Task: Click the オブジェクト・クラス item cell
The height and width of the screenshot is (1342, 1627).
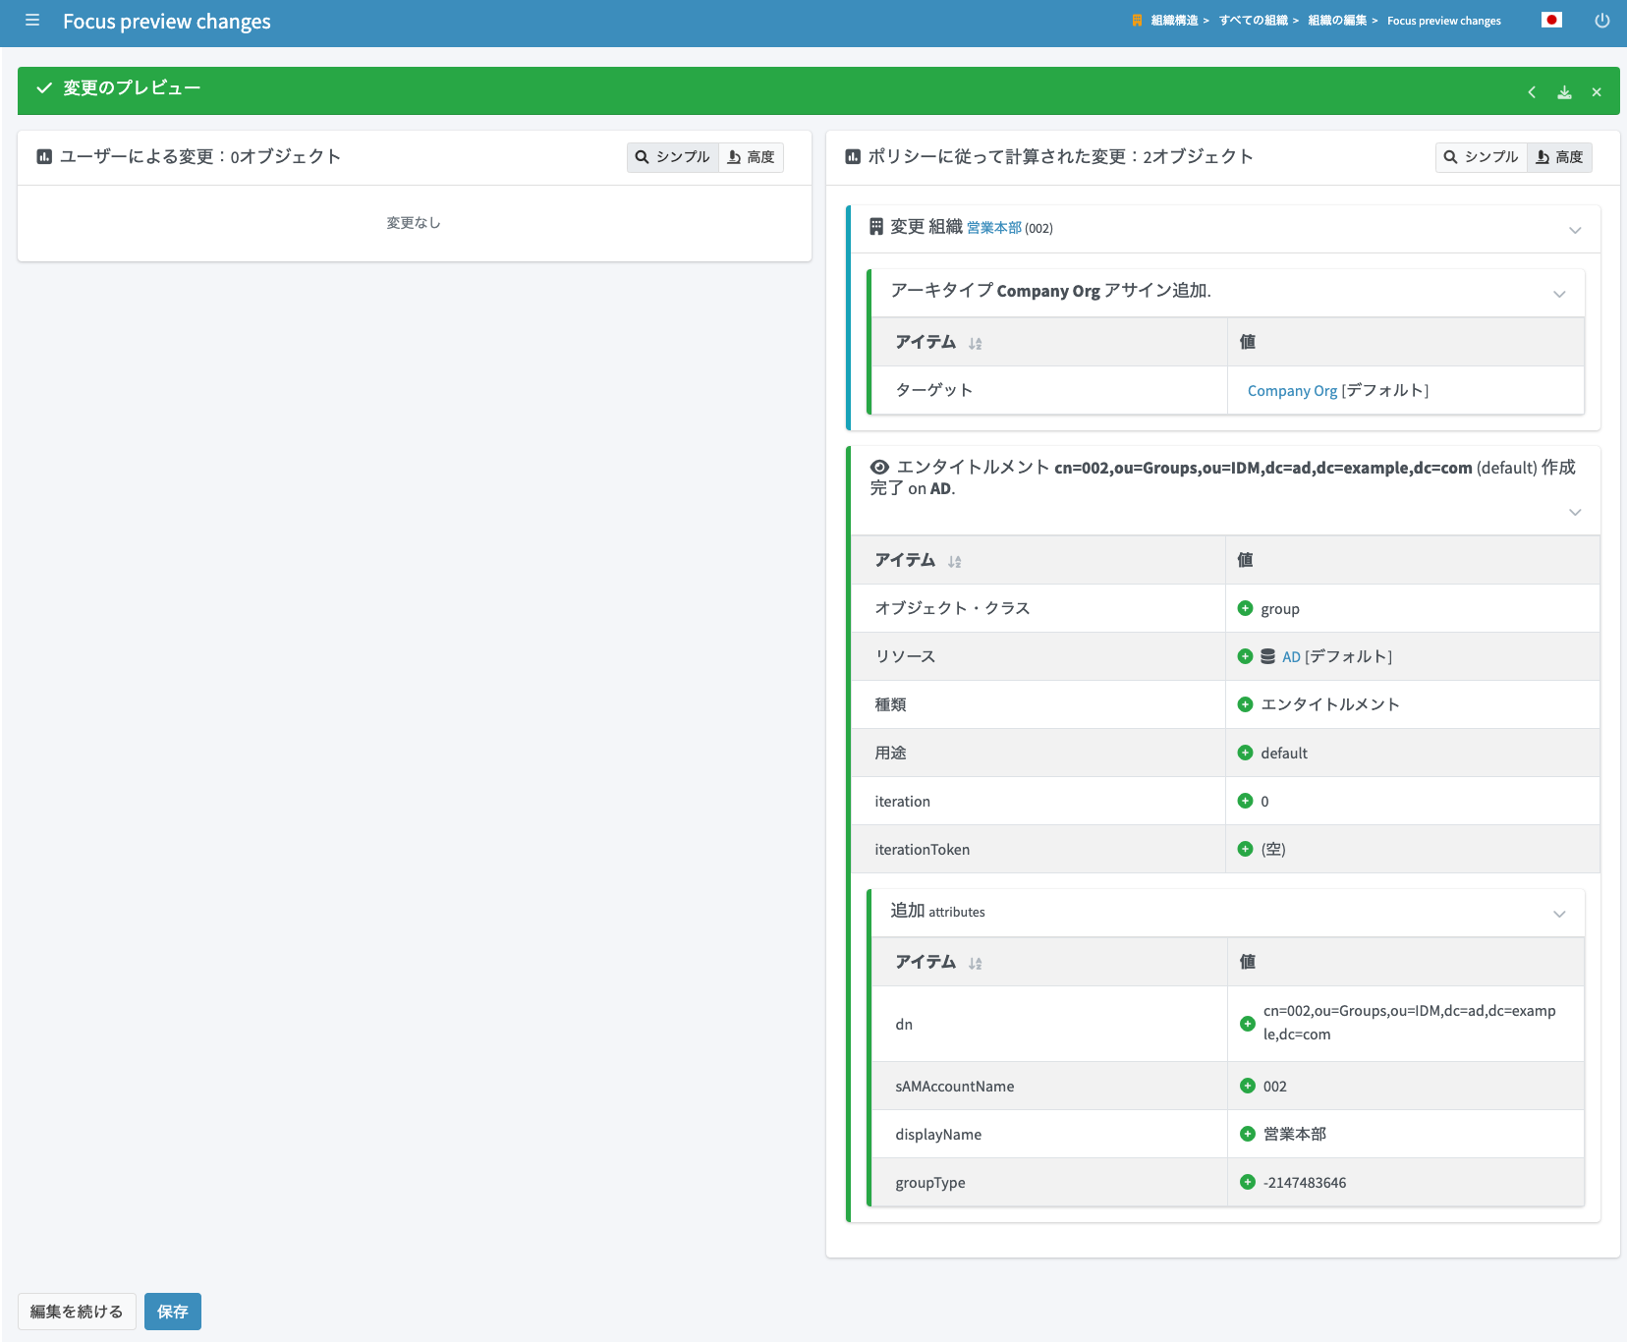Action: pos(1038,608)
